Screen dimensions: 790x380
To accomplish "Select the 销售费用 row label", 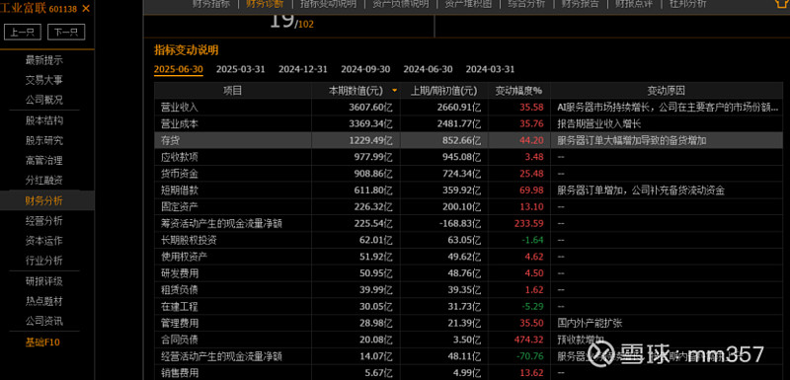I will 180,373.
